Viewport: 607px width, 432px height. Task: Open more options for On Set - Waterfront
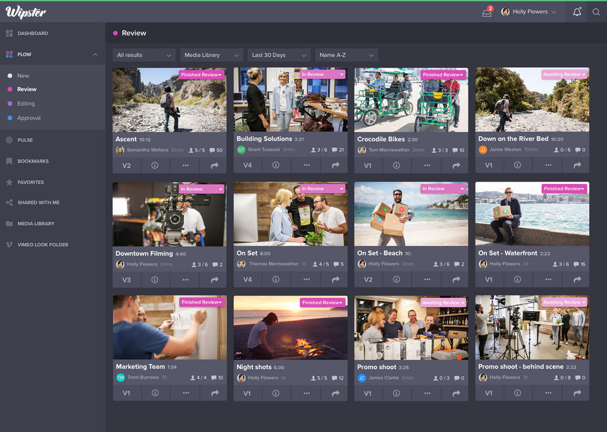(548, 279)
